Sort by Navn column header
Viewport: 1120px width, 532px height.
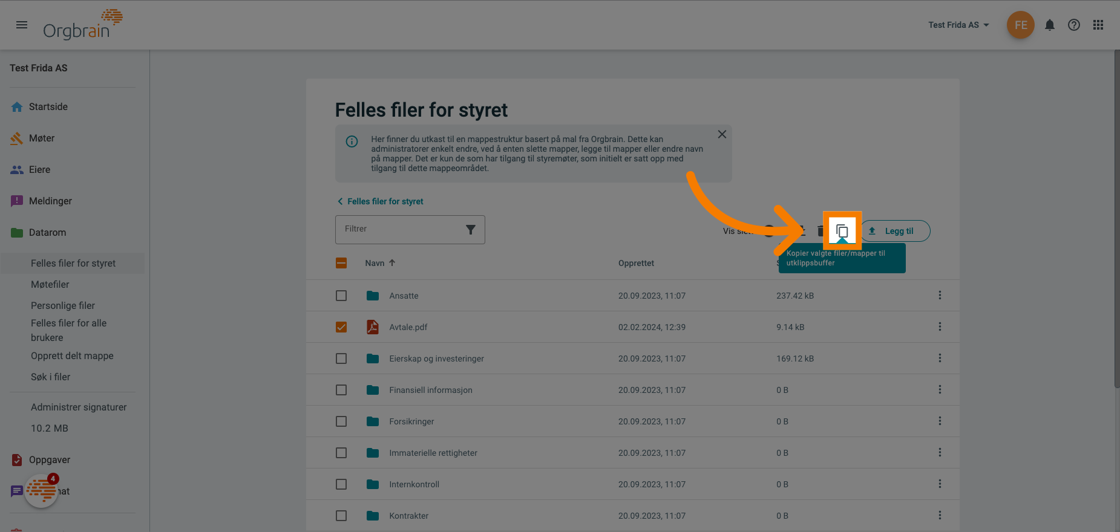coord(380,263)
